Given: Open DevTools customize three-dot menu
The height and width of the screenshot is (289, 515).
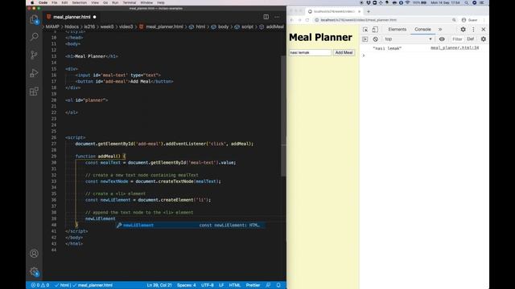Looking at the screenshot, I should click(473, 30).
